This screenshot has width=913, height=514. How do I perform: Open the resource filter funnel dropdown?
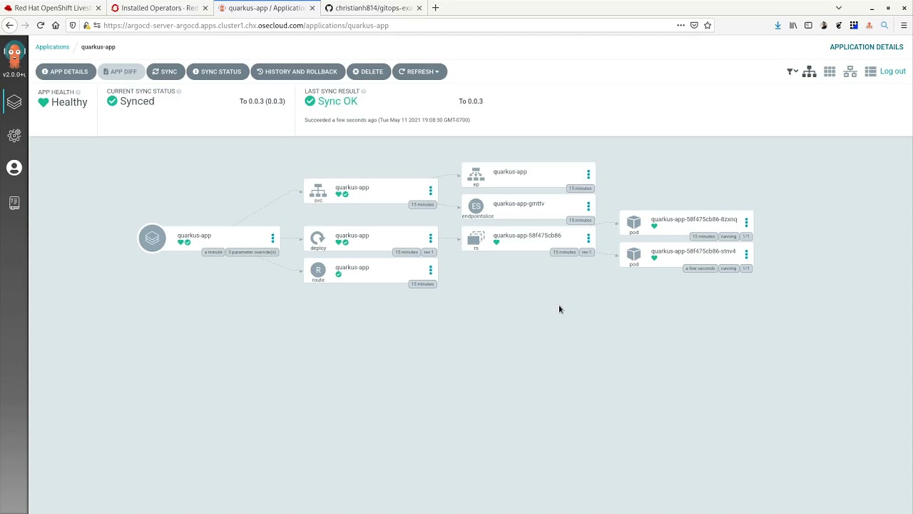pyautogui.click(x=792, y=71)
